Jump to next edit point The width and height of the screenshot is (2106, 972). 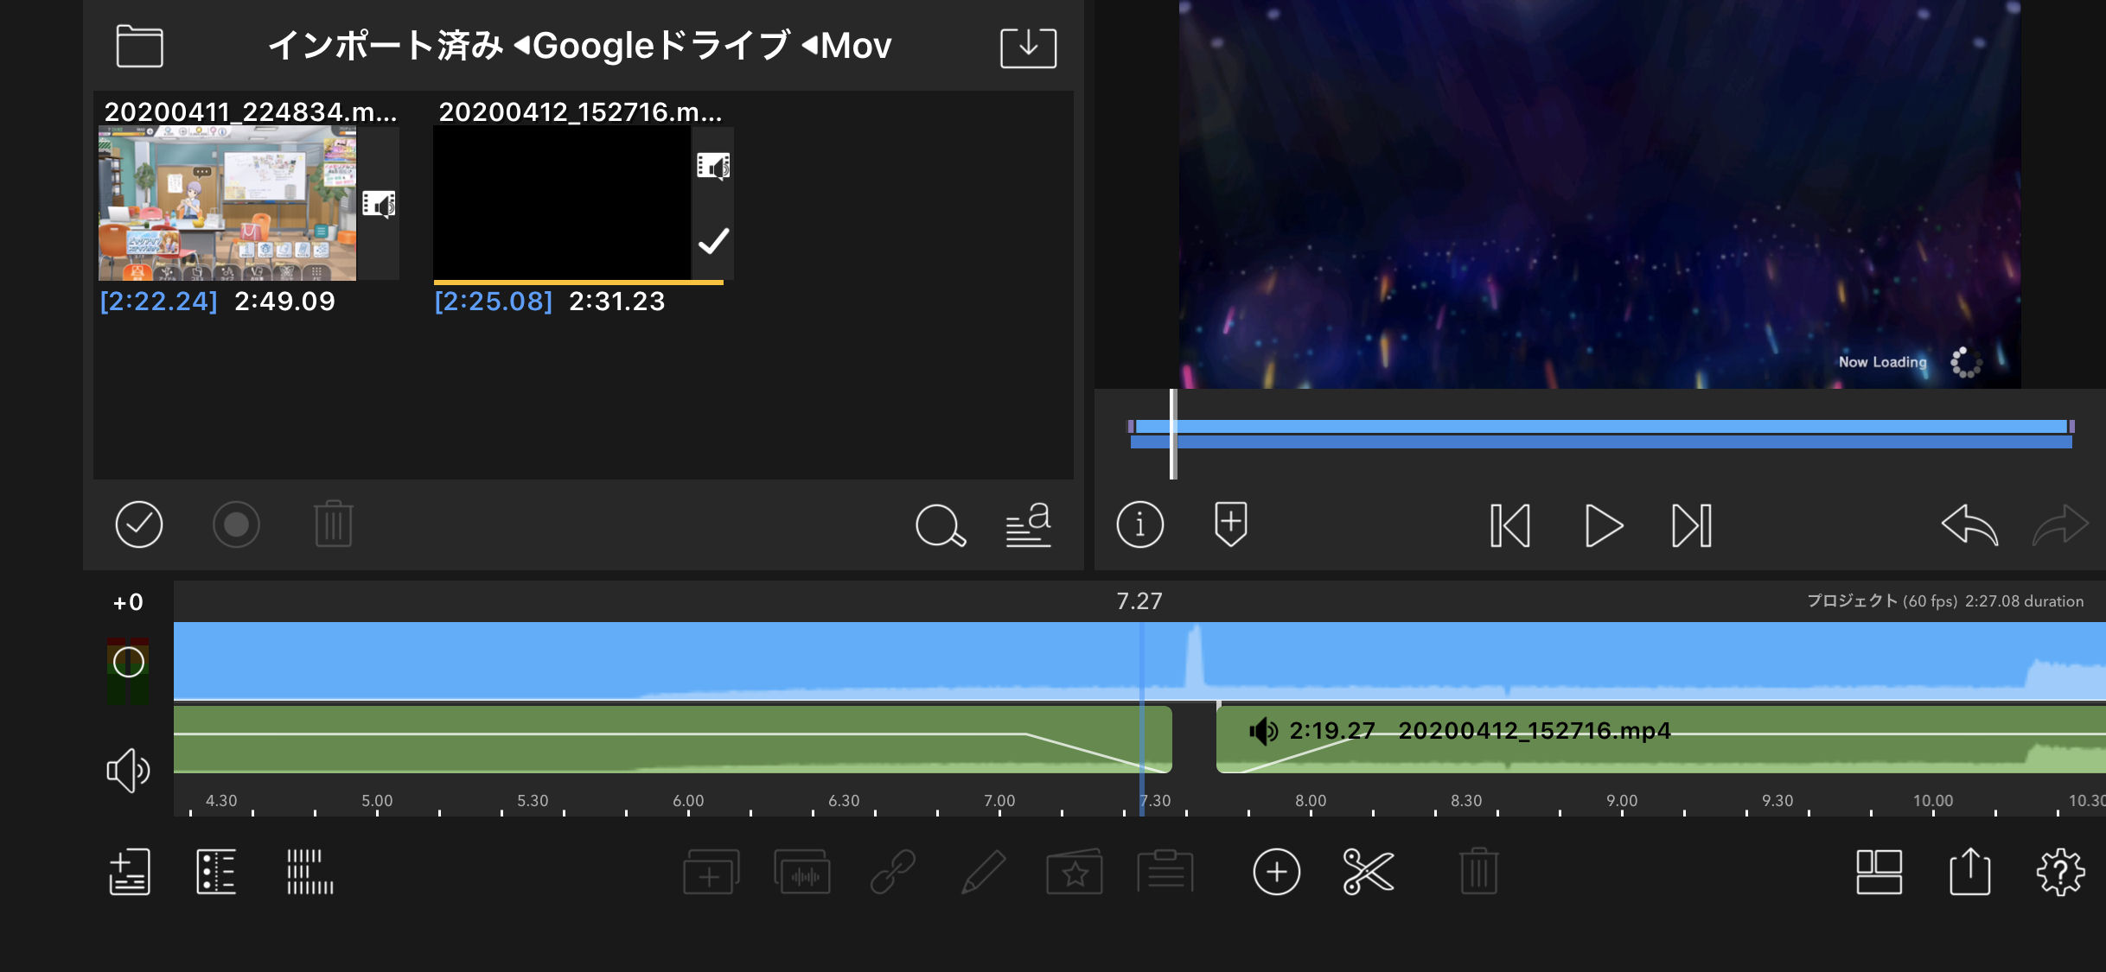click(x=1692, y=525)
